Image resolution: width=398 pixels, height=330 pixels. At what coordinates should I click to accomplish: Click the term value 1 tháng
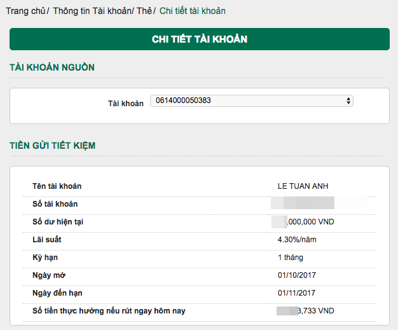(290, 258)
